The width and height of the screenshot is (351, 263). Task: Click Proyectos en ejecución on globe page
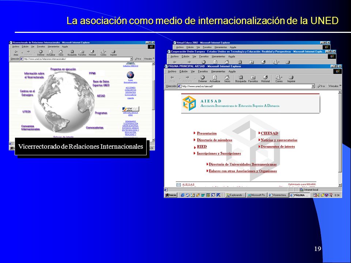[x=63, y=69]
